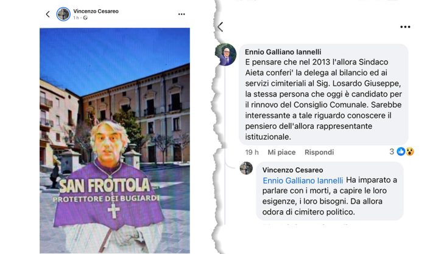
Task: Open Vincenzo Cesareo's avatar in post header
Action: point(63,14)
